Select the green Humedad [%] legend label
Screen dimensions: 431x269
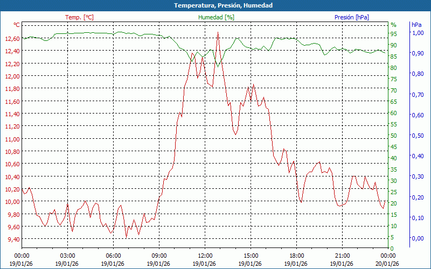216,17
